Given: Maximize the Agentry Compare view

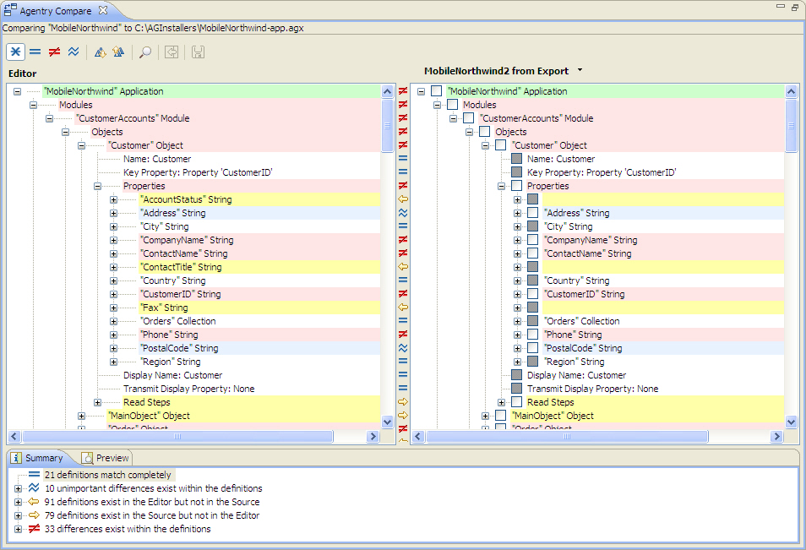Looking at the screenshot, I should click(x=795, y=8).
